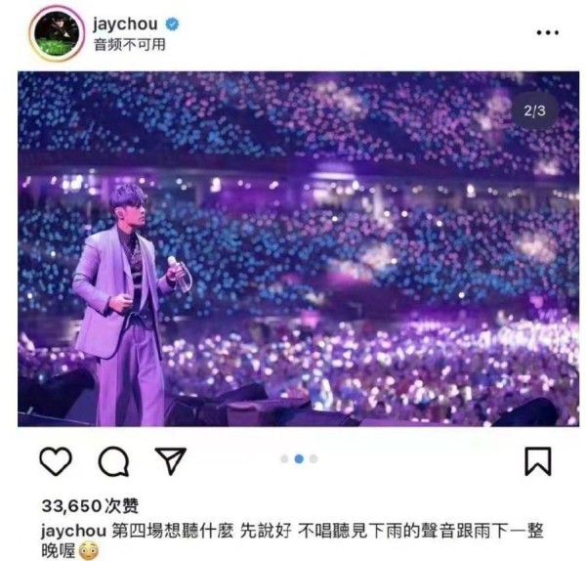The height and width of the screenshot is (561, 586).
Task: Select the active blue middle carousel dot
Action: point(299,458)
